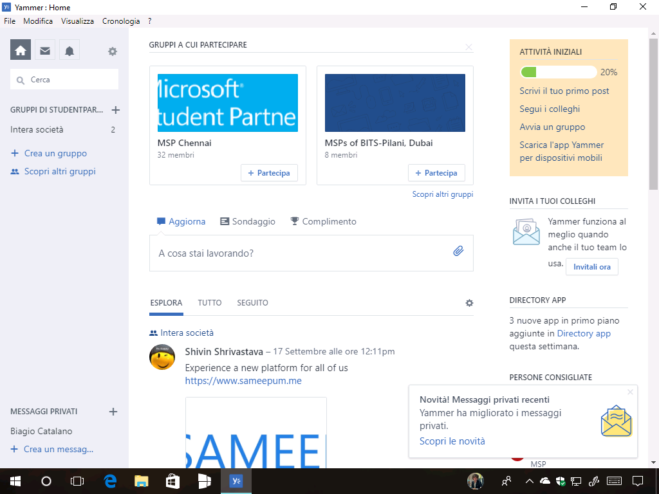Click the 20% progress bar
Viewport: 659px width, 494px height.
pos(559,72)
